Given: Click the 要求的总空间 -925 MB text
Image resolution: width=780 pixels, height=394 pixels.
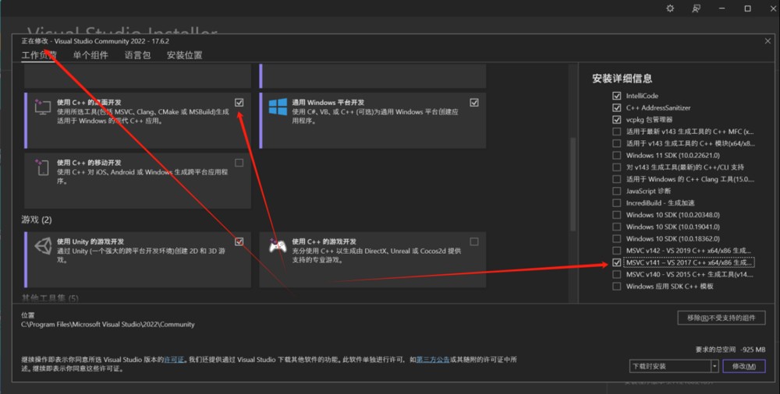Looking at the screenshot, I should point(730,350).
